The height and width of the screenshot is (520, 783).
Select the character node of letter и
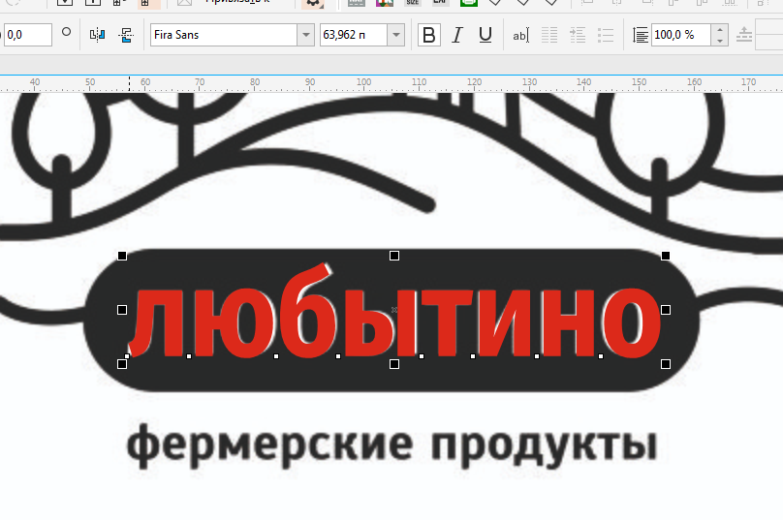pyautogui.click(x=473, y=356)
